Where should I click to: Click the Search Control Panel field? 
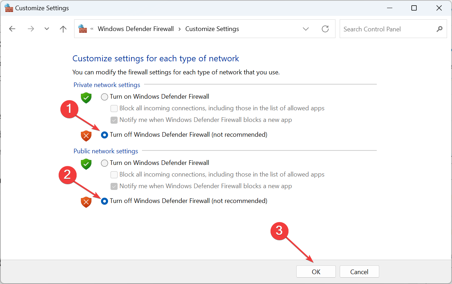point(387,29)
